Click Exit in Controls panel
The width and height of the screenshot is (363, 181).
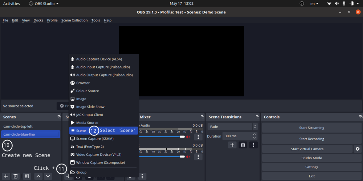[311, 176]
